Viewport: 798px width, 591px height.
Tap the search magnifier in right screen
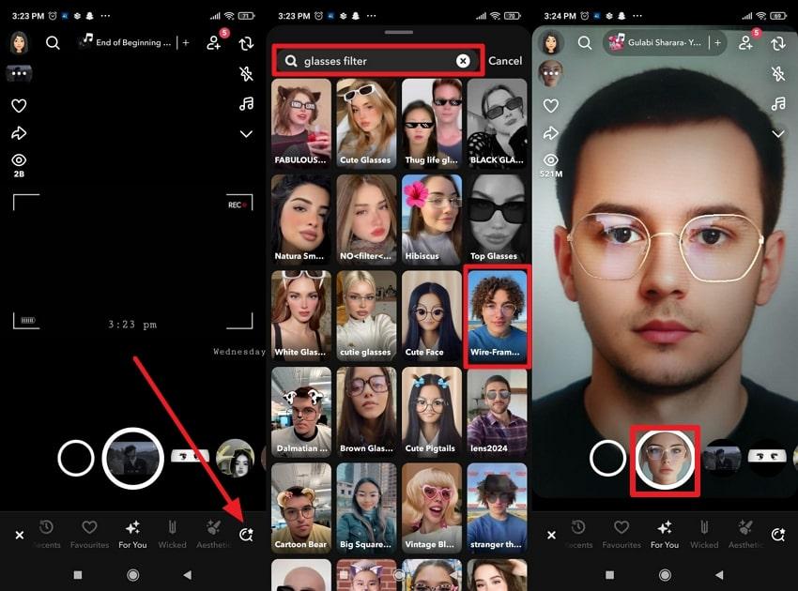585,43
